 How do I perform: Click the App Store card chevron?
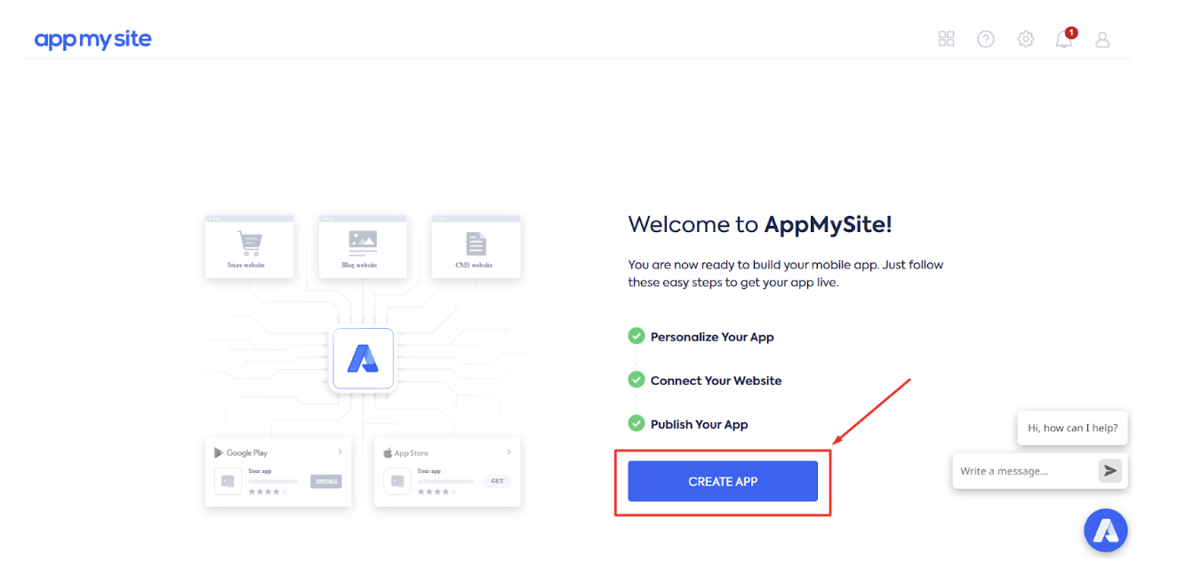click(508, 452)
